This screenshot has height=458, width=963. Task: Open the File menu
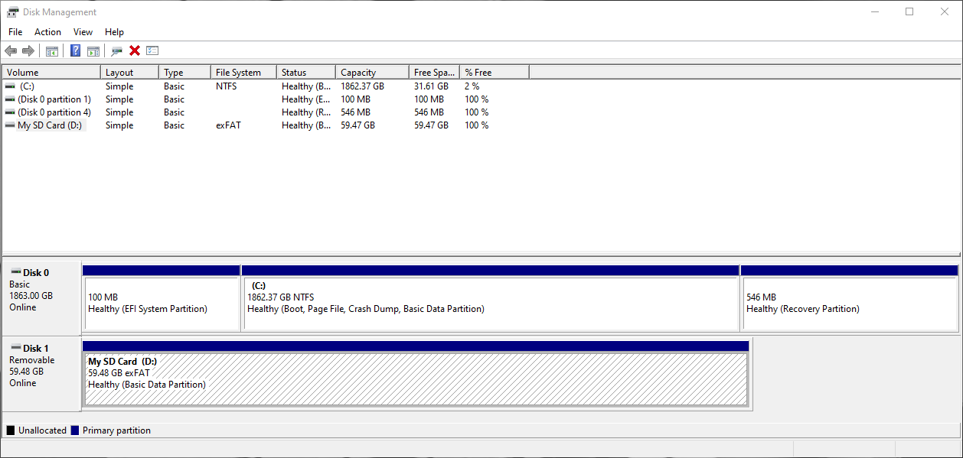(x=15, y=32)
